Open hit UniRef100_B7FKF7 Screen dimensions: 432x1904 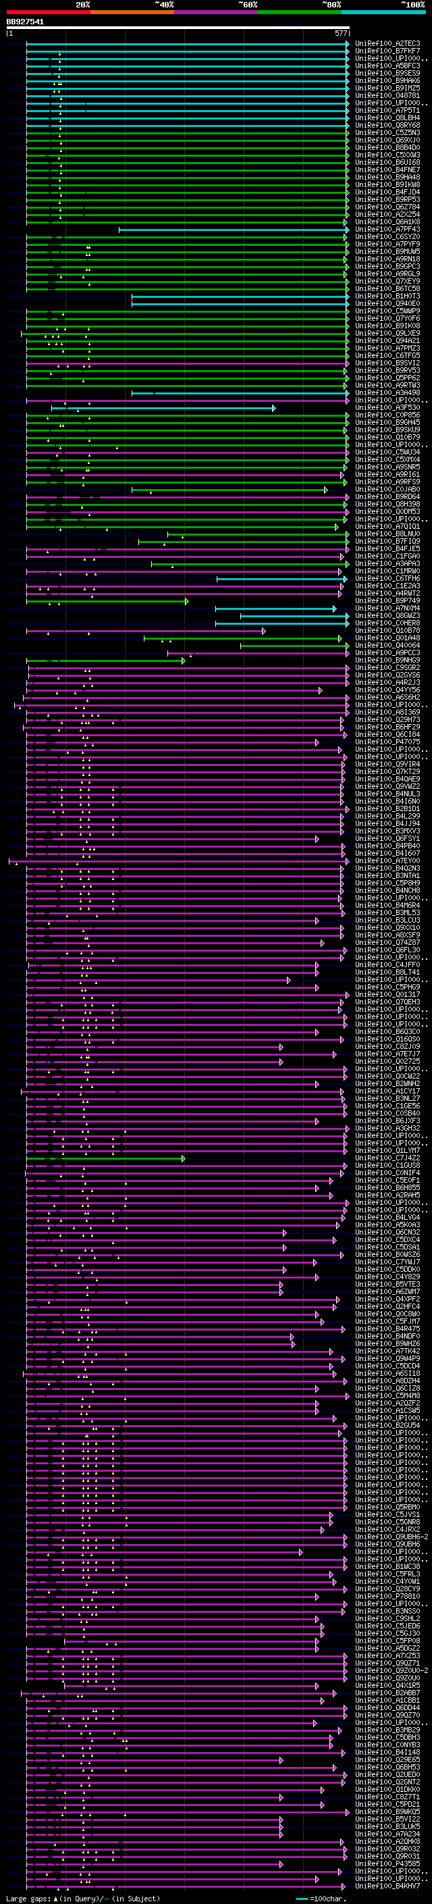[x=387, y=51]
